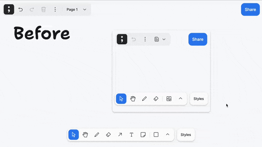This screenshot has height=147, width=262.
Task: Click the trash delete icon
Action: tap(44, 9)
